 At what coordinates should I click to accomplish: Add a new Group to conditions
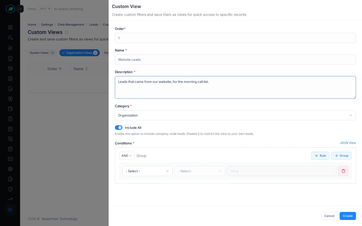(341, 156)
